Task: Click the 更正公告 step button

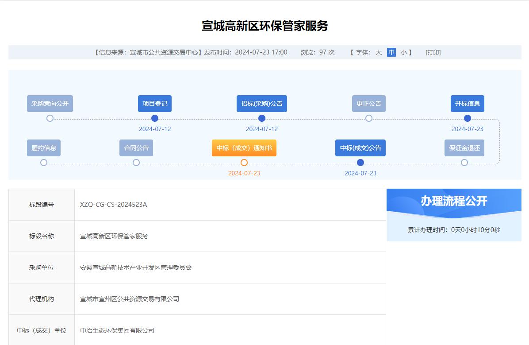Action: coord(369,104)
